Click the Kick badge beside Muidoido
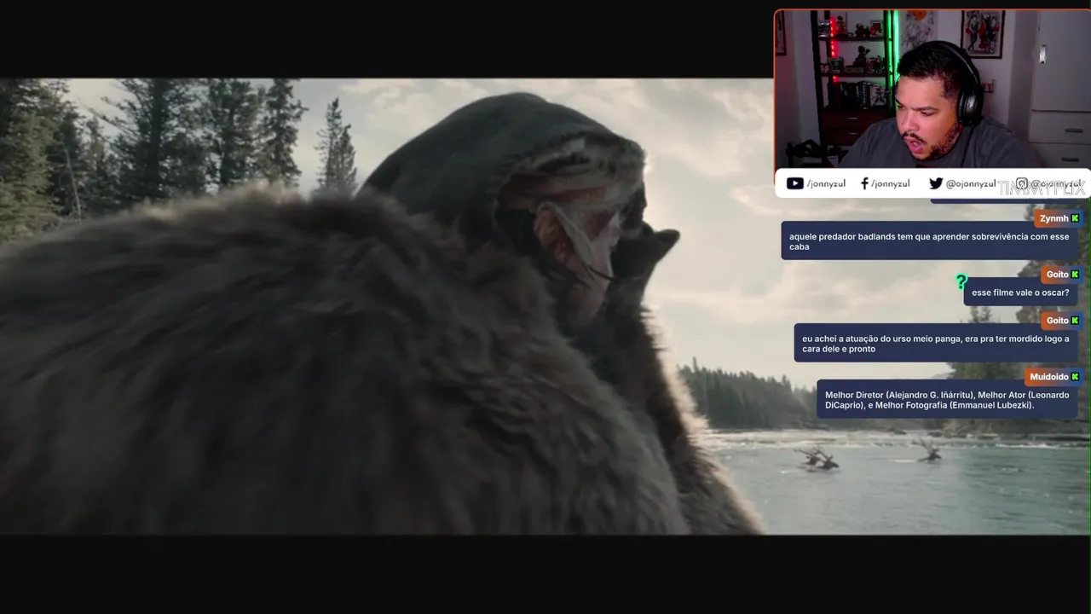The width and height of the screenshot is (1091, 614). 1075,376
